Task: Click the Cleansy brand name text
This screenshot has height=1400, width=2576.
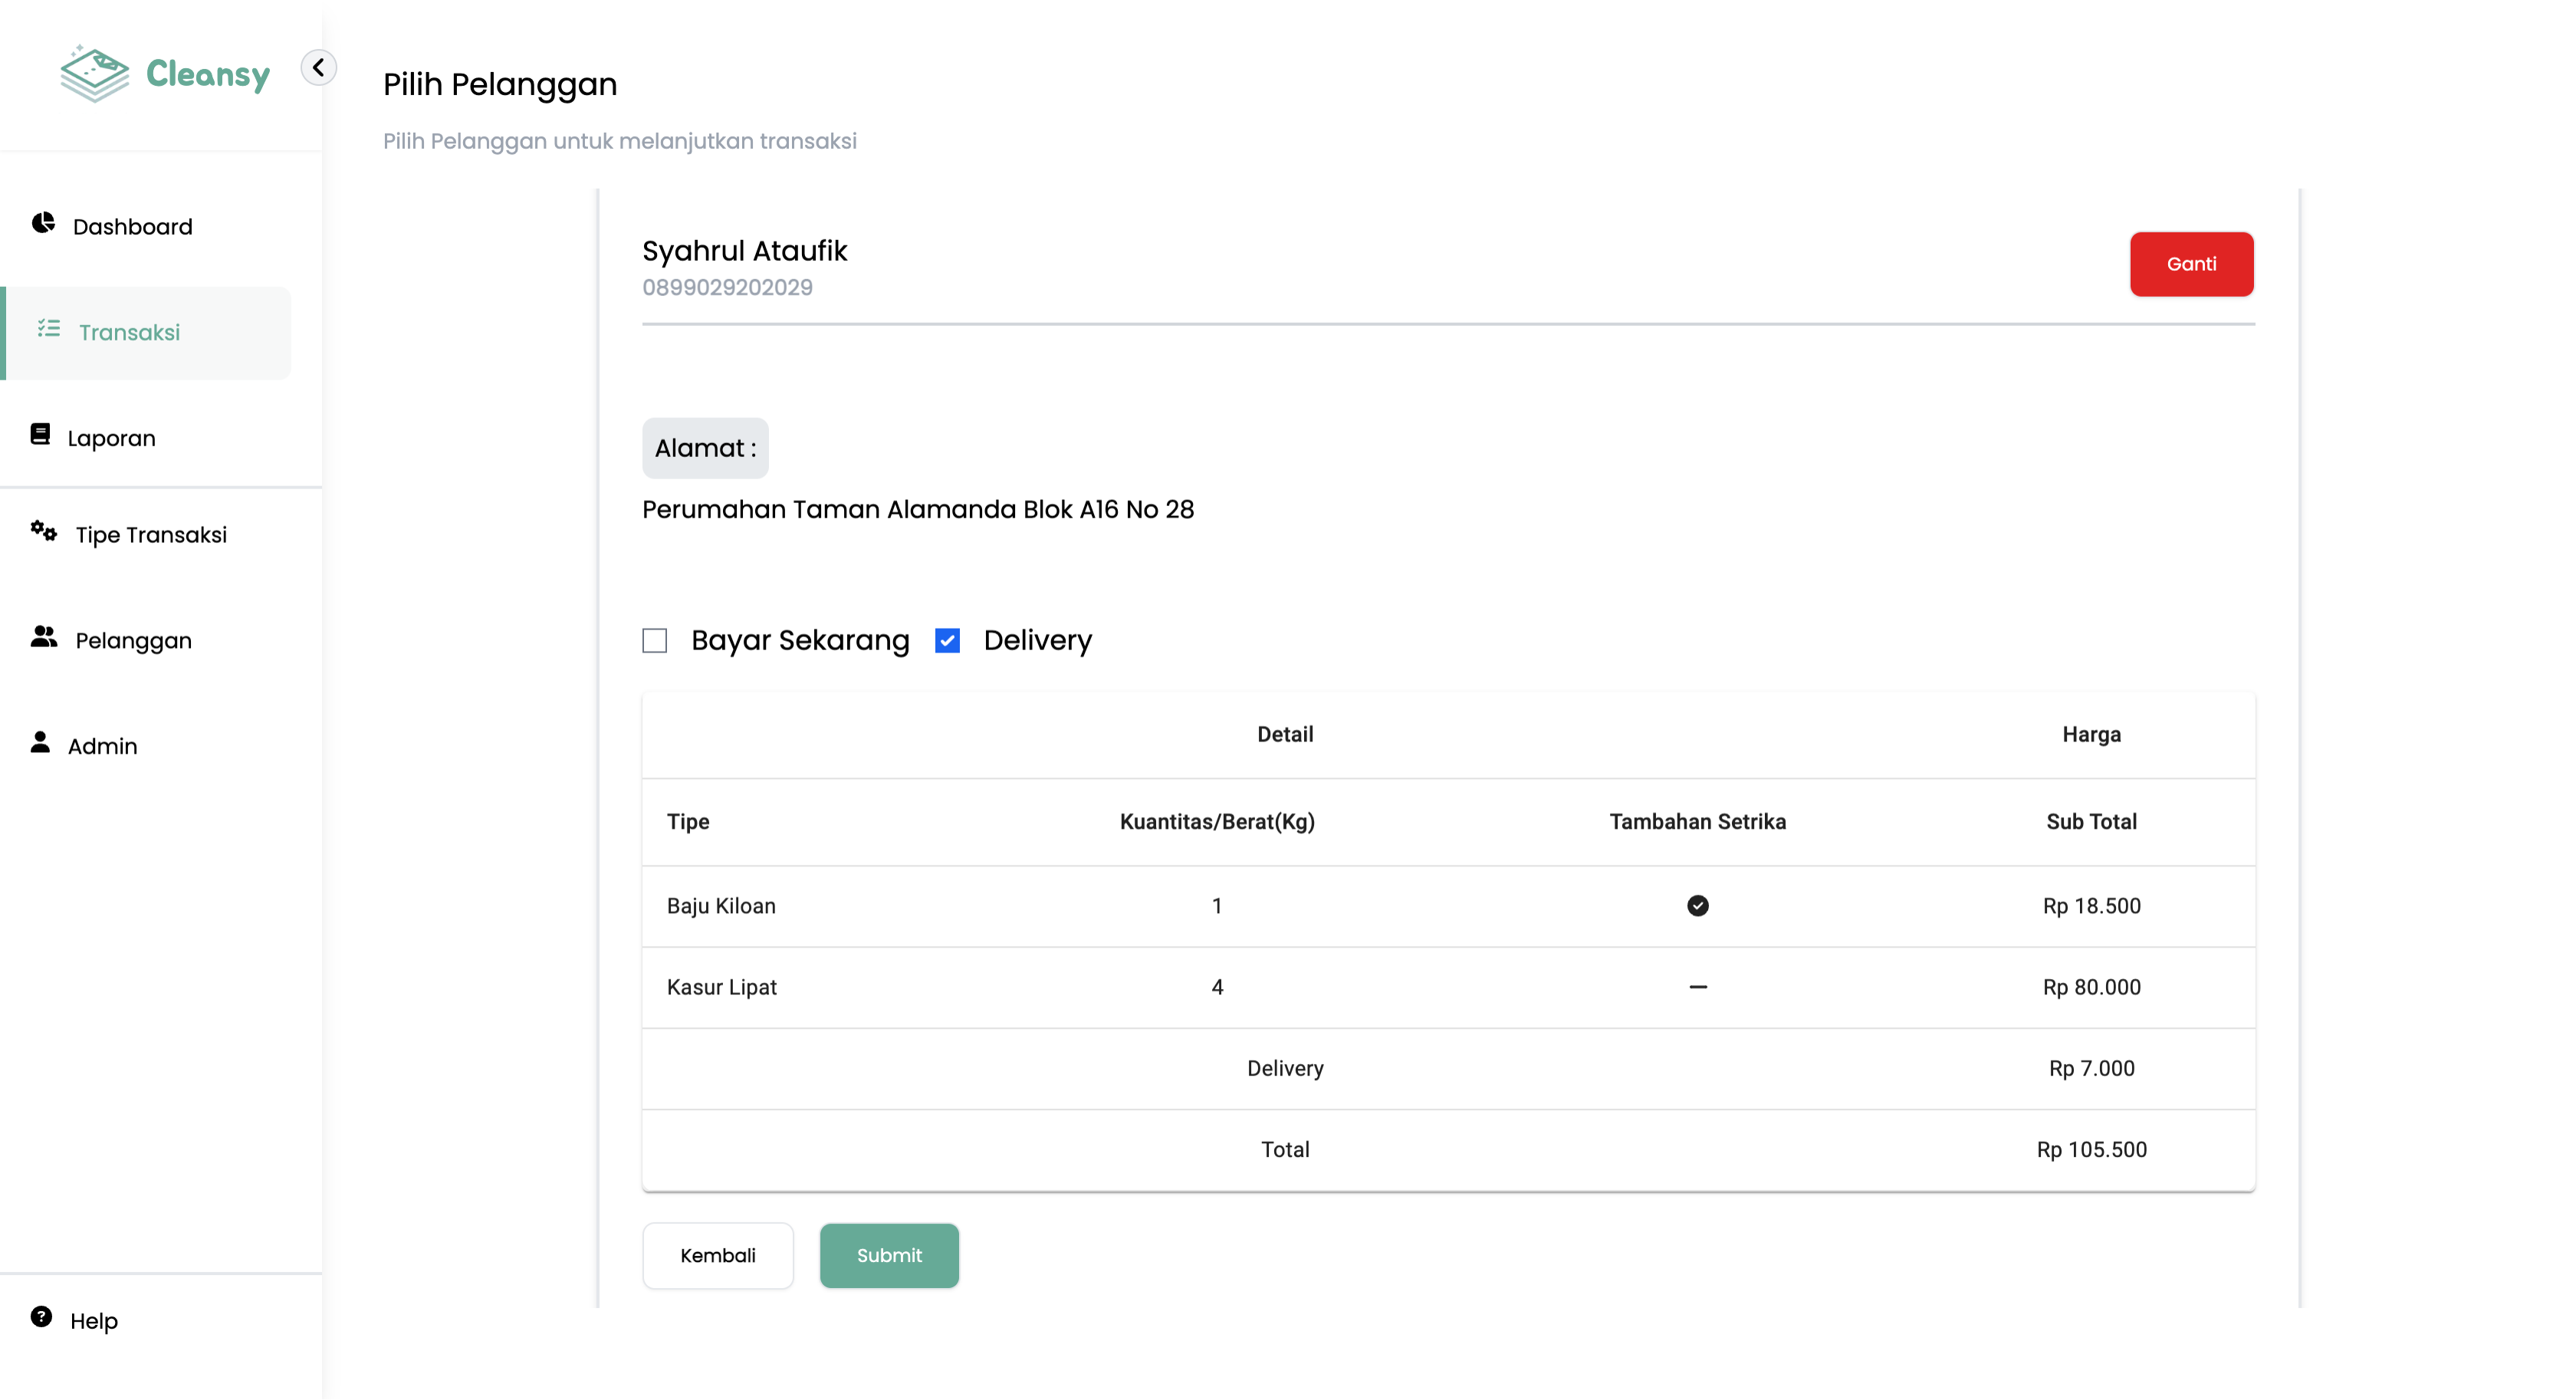Action: pos(208,74)
